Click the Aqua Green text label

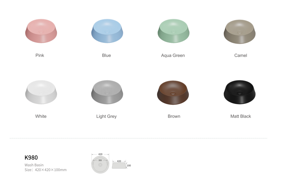point(173,55)
